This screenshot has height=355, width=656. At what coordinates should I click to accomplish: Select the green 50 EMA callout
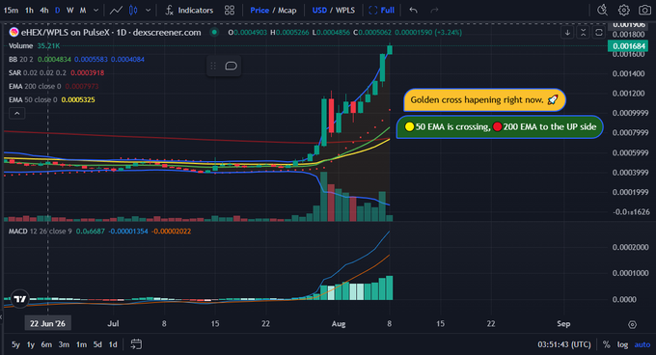500,126
